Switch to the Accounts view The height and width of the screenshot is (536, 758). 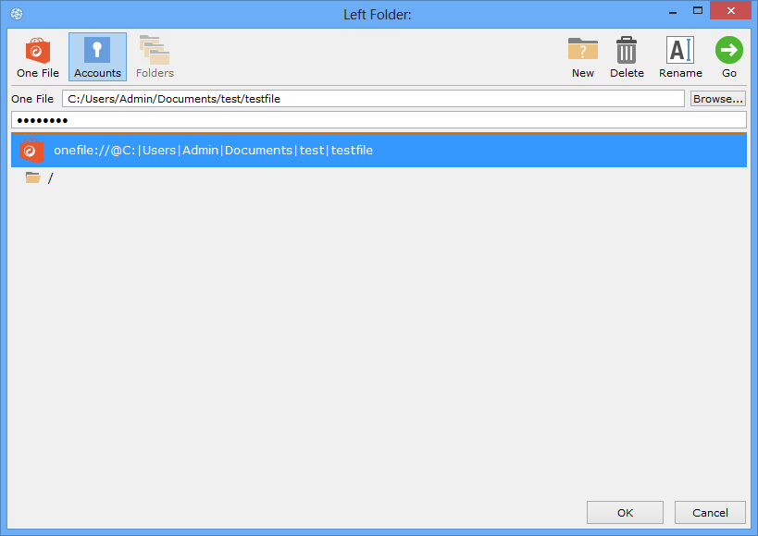(x=97, y=57)
